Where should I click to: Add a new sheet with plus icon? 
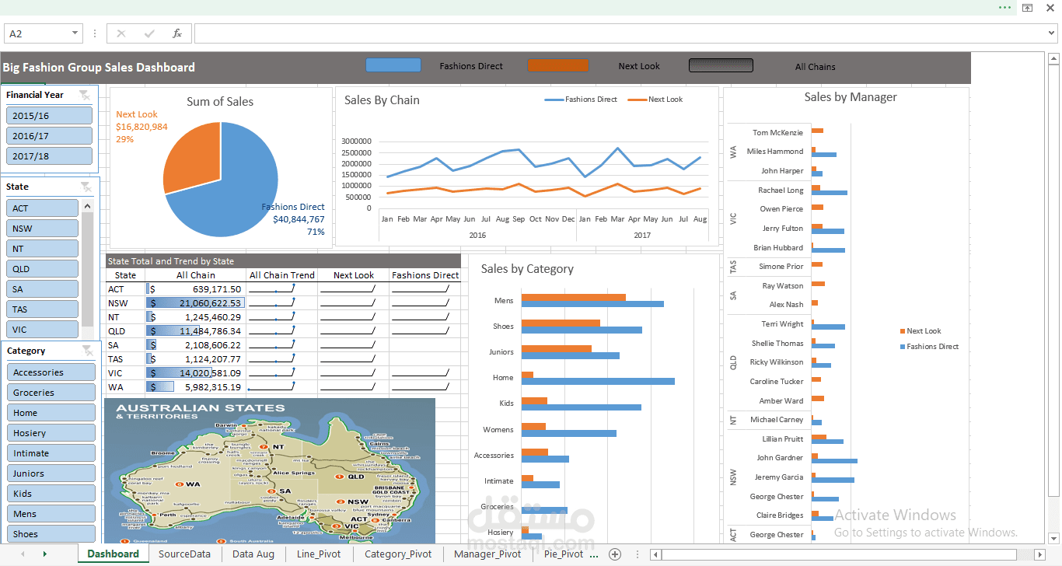tap(615, 554)
